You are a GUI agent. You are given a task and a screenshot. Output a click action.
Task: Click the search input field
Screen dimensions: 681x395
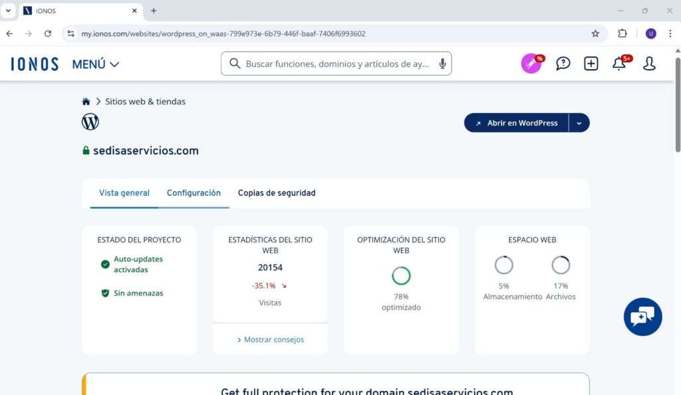coord(337,64)
